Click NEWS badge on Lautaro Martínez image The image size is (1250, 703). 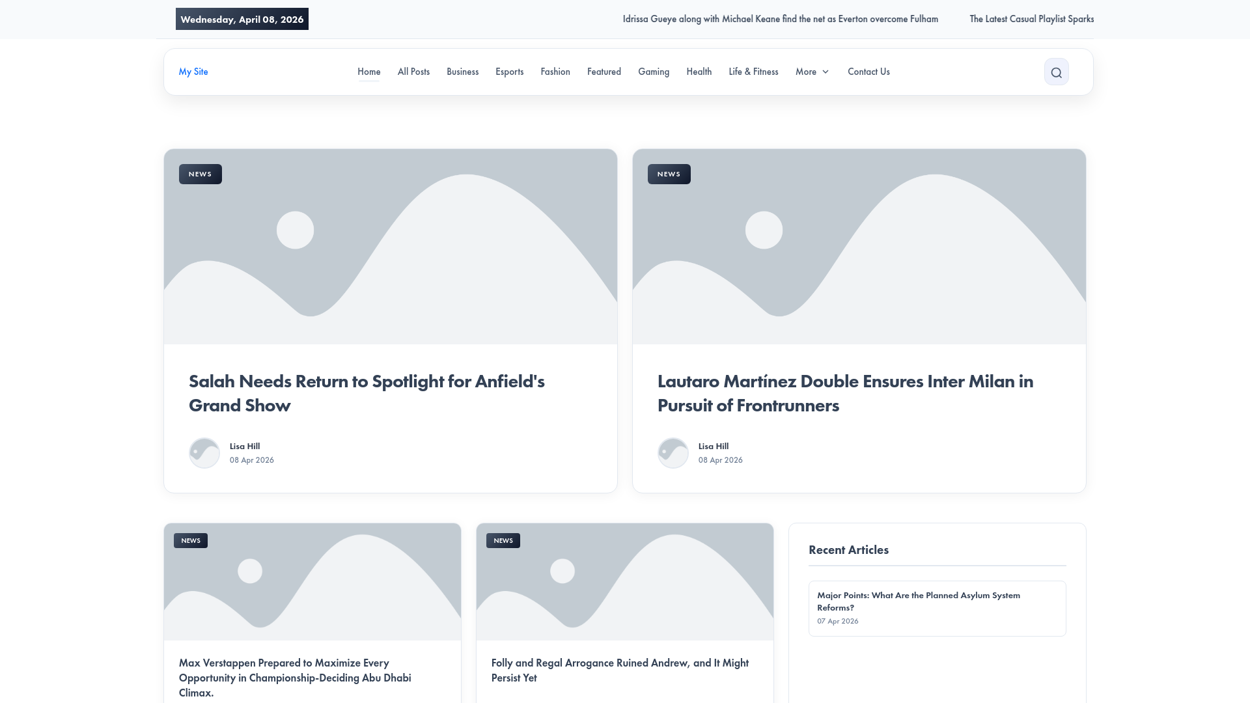tap(669, 174)
